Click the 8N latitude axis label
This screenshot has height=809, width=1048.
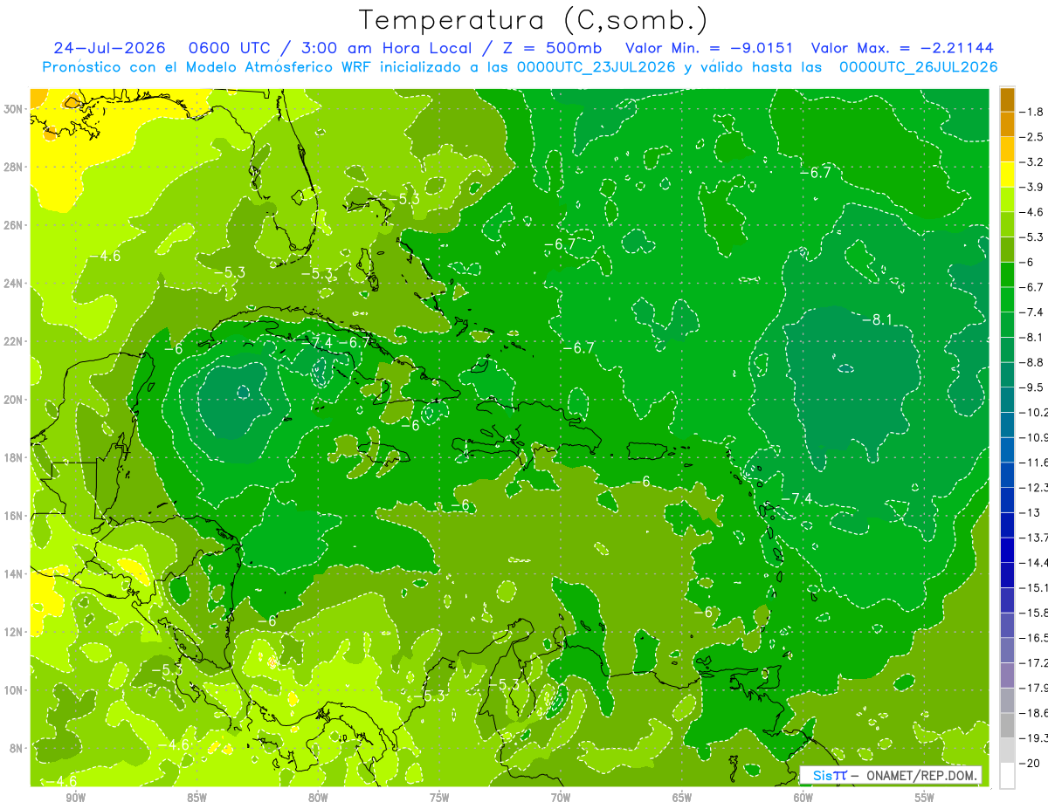coord(17,748)
